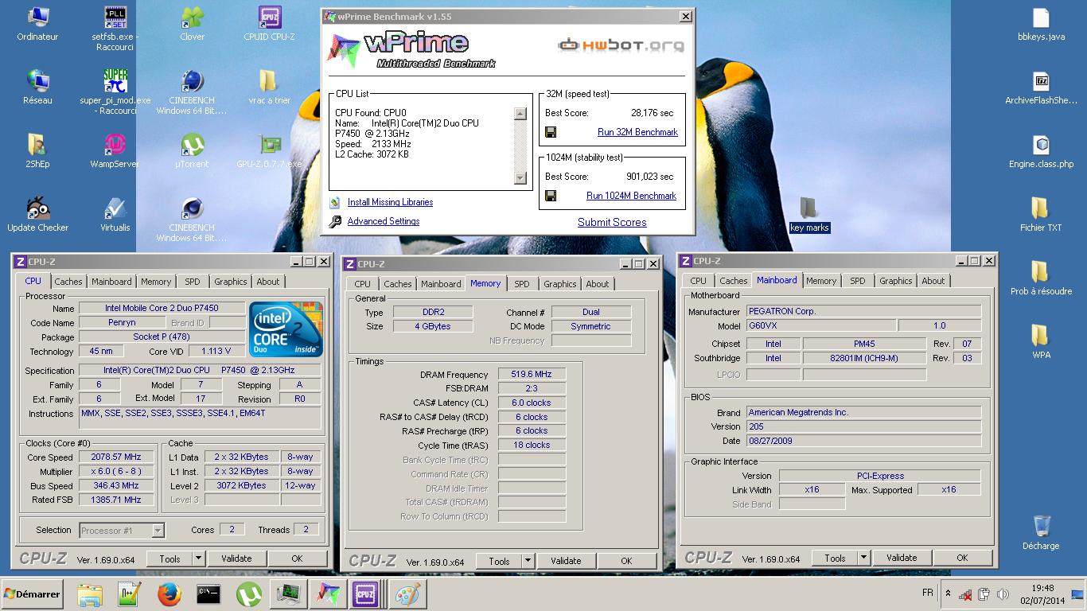Click Run 1024M Benchmark link

pyautogui.click(x=632, y=196)
